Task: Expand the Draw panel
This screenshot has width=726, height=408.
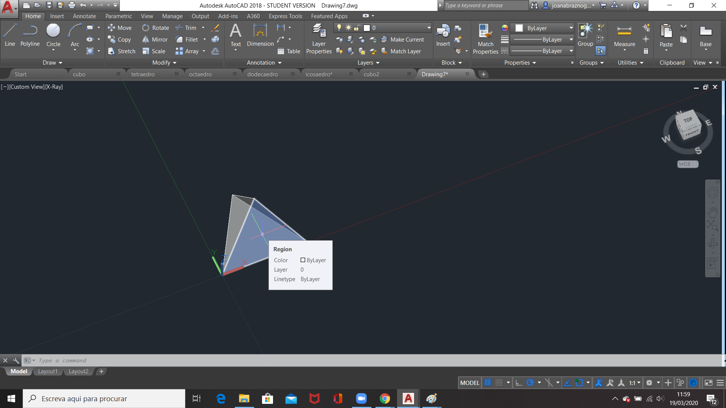Action: (52, 63)
